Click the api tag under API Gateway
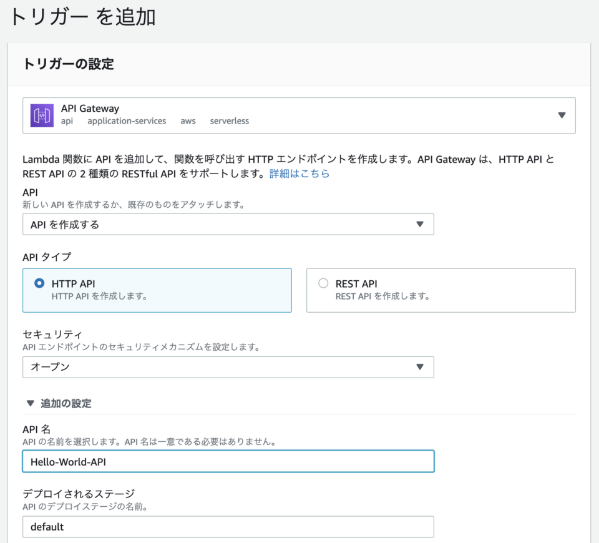Viewport: 599px width, 543px height. coord(67,121)
